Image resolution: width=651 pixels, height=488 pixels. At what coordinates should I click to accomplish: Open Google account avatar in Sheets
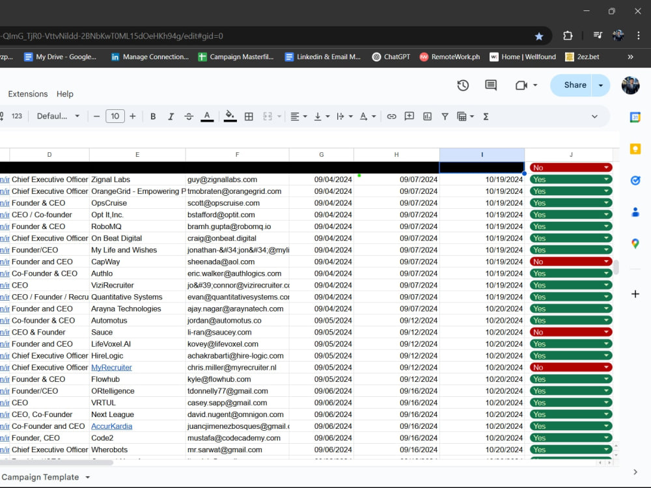pos(630,85)
